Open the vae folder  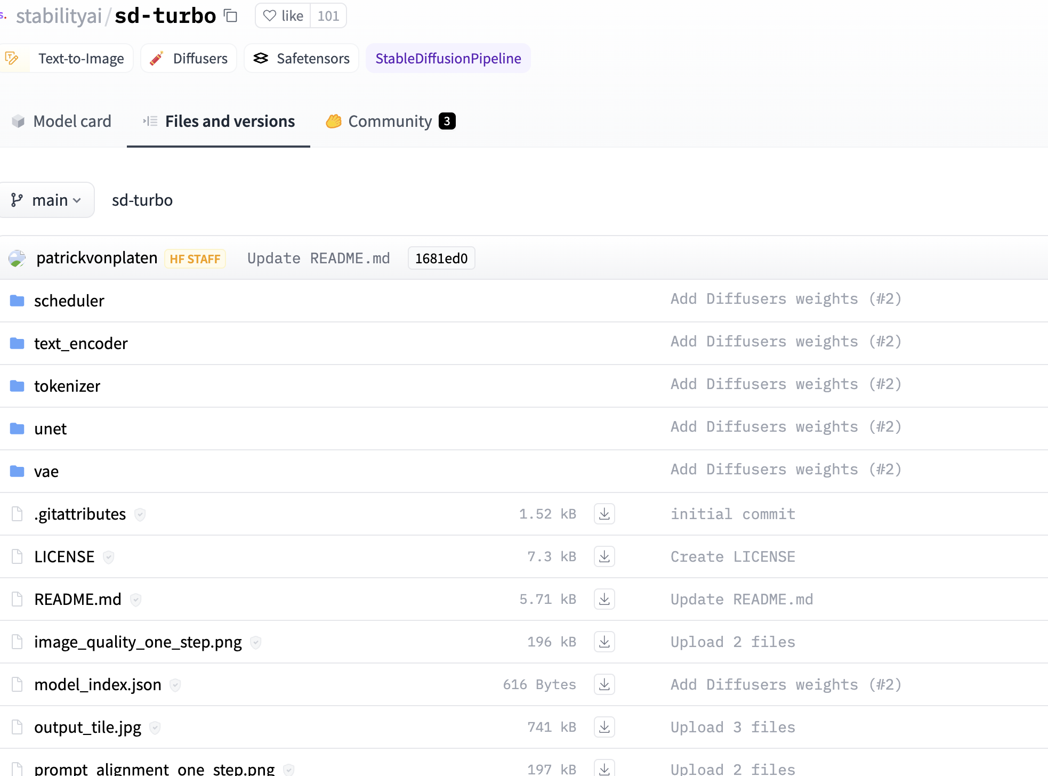[x=46, y=472]
